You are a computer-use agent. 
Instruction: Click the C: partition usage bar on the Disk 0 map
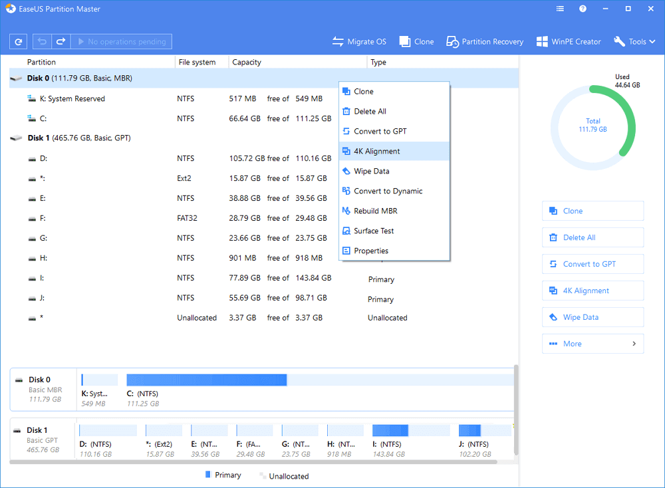click(x=206, y=380)
